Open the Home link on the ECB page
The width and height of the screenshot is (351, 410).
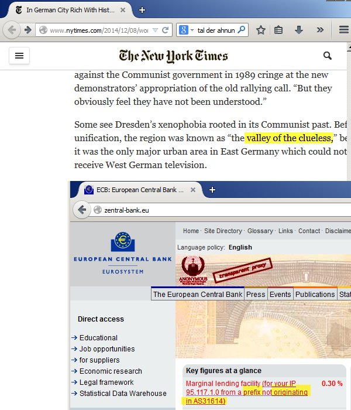click(191, 231)
